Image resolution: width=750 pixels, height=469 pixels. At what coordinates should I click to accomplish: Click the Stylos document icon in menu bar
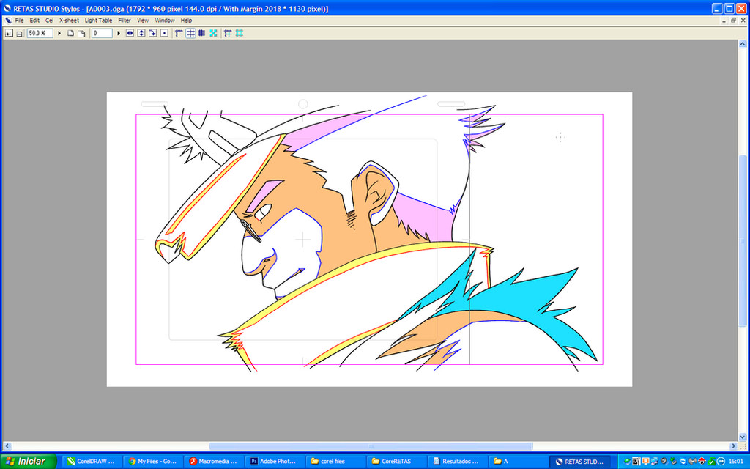pyautogui.click(x=8, y=21)
